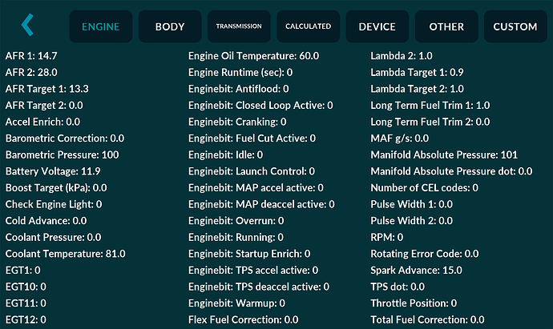This screenshot has width=553, height=329.
Task: Open the CALCULATED tab
Action: click(x=309, y=26)
